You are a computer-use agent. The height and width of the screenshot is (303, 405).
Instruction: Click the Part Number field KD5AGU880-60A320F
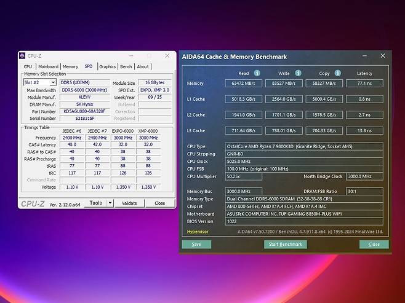[84, 111]
